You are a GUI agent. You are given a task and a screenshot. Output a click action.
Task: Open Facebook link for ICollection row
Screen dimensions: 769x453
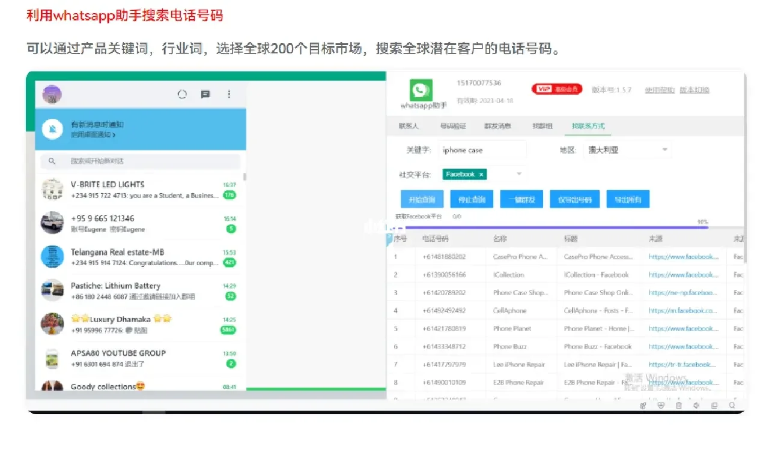684,275
